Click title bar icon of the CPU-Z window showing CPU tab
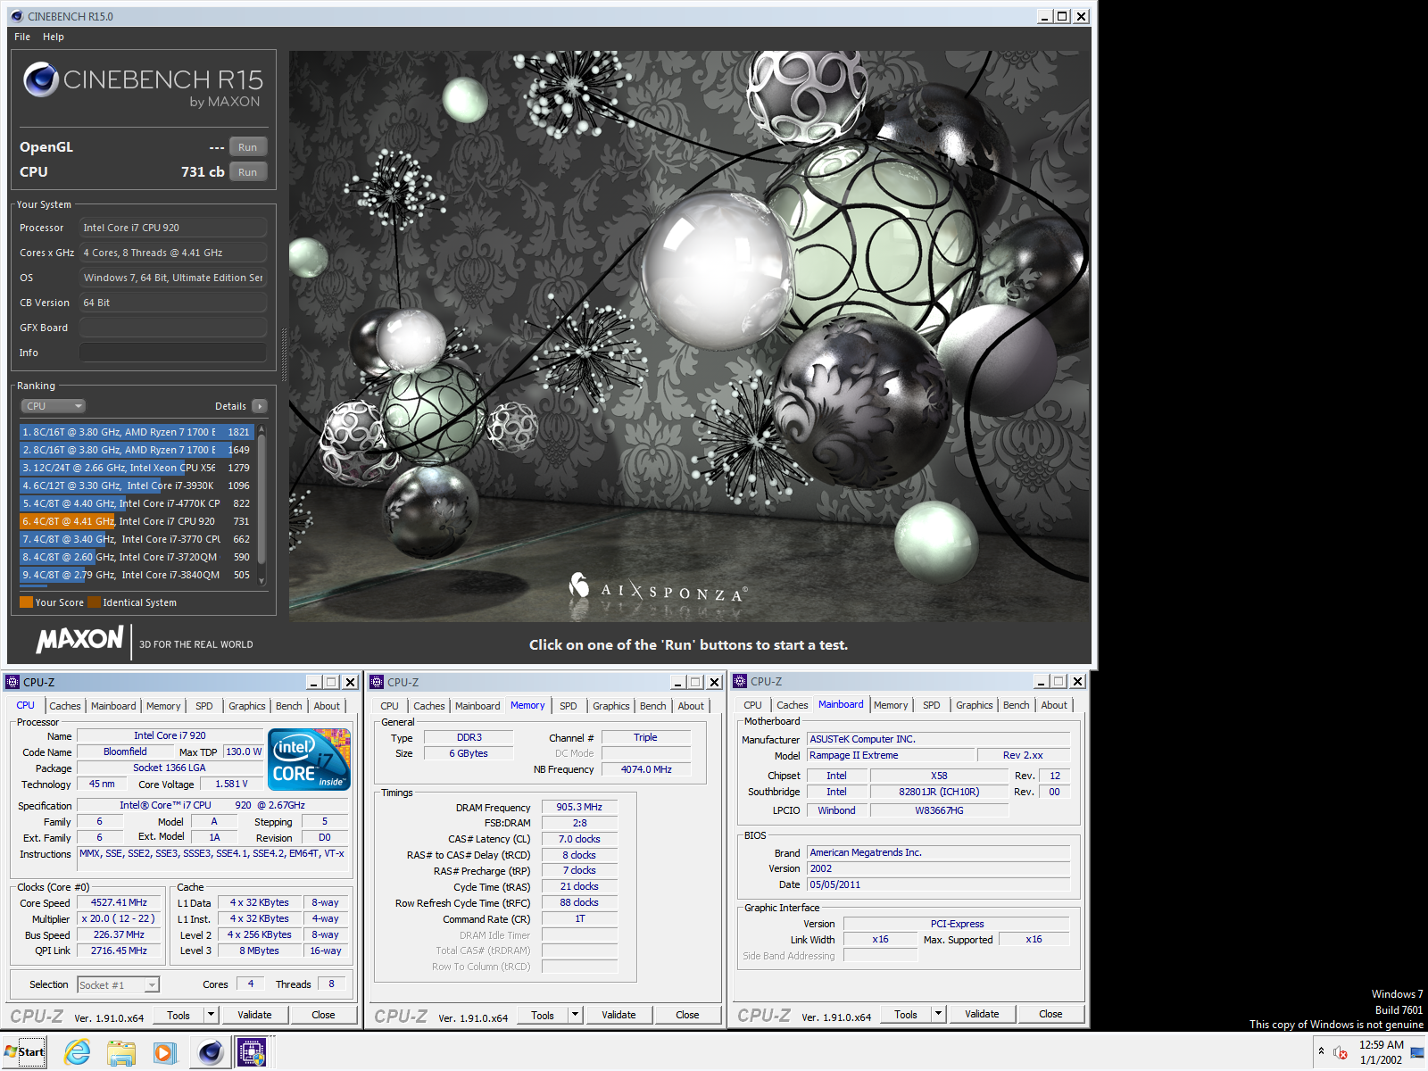 [12, 682]
